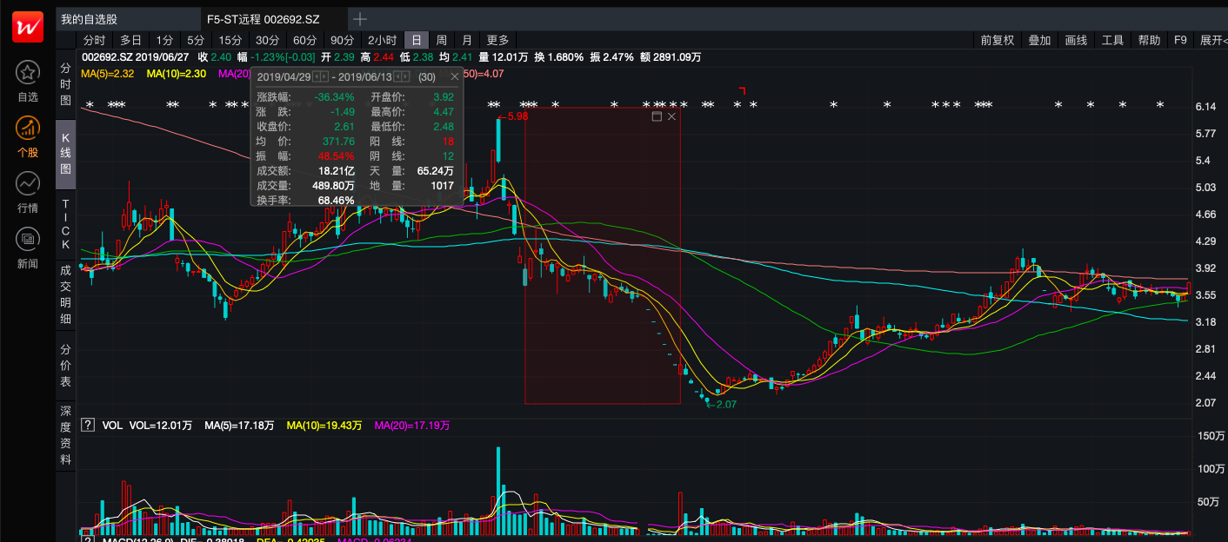Viewport: 1228px width, 542px height.
Task: Click the 展开 expand panel button
Action: [x=1212, y=40]
